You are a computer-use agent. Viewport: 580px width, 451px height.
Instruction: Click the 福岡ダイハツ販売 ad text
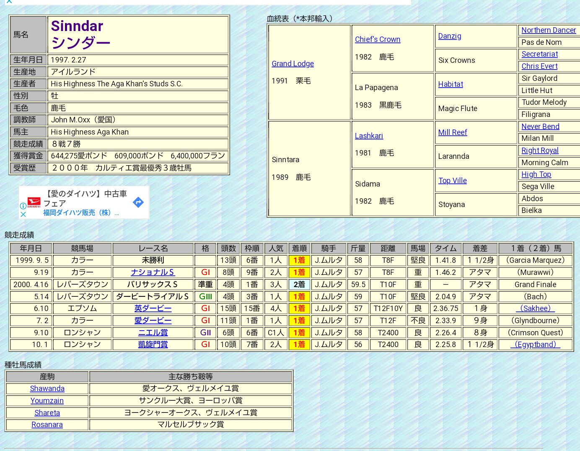click(x=77, y=213)
